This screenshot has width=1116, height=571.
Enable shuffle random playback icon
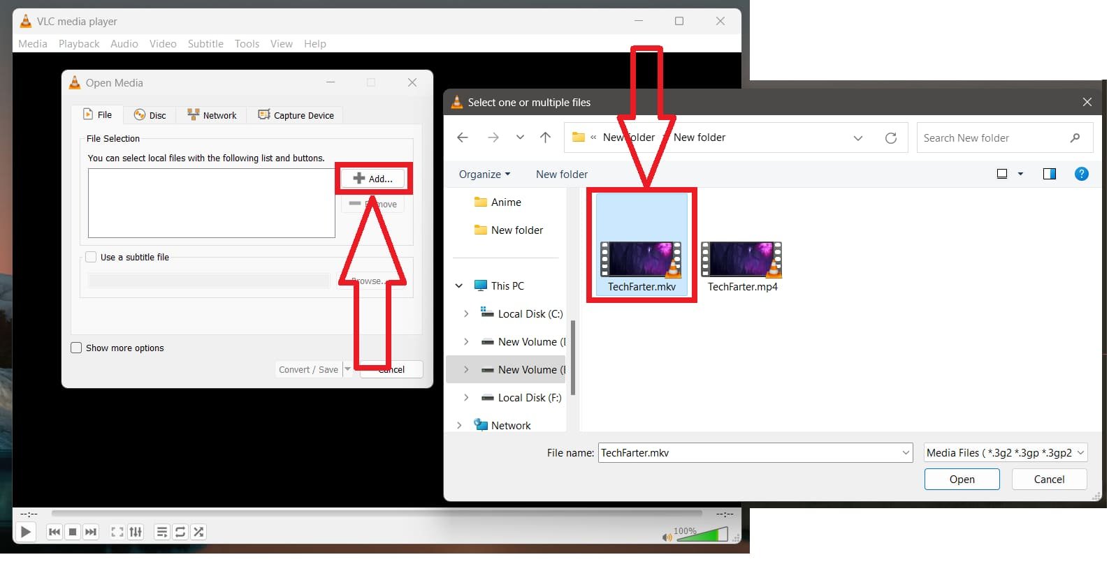pos(198,532)
